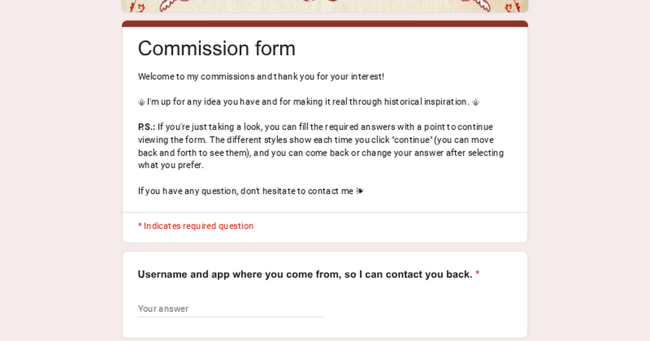The width and height of the screenshot is (650, 341).
Task: Click the "Commission form" title
Action: [217, 49]
